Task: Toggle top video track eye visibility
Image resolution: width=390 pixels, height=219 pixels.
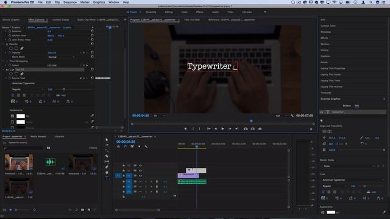Action: point(141,165)
